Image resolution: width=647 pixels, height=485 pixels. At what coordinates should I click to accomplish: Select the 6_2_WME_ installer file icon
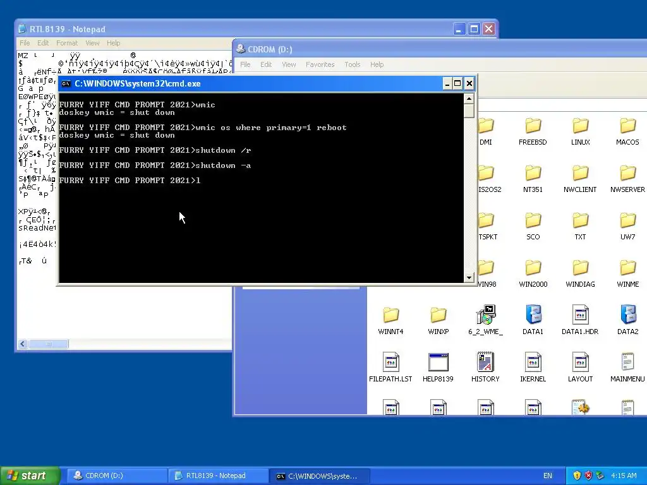point(486,321)
